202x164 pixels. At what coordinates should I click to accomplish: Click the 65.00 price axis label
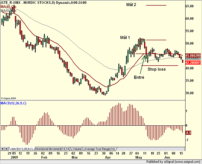(190, 6)
